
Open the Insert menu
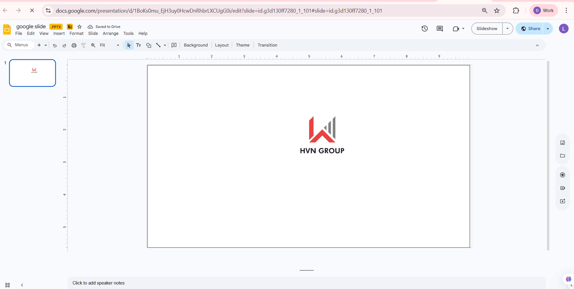(59, 33)
